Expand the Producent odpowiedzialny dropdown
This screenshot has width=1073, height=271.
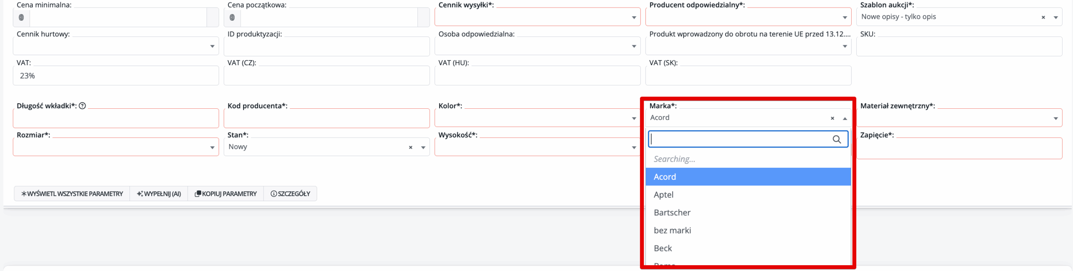coord(845,17)
